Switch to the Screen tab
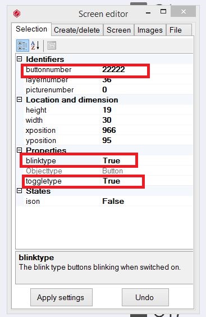Screen dimensions: 206x317 tap(118, 30)
